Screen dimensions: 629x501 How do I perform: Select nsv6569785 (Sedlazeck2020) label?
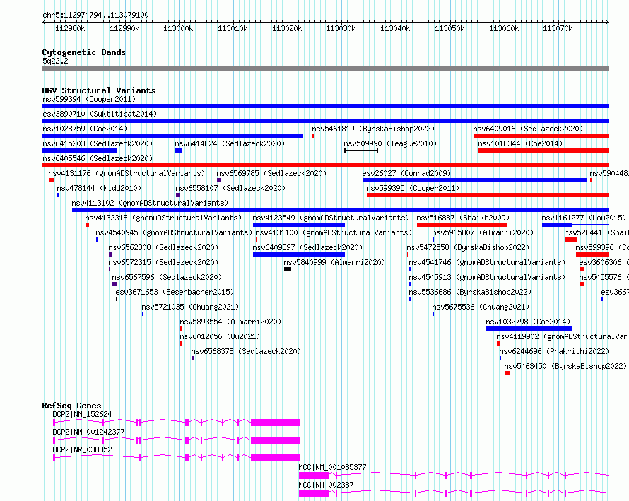[x=271, y=173]
